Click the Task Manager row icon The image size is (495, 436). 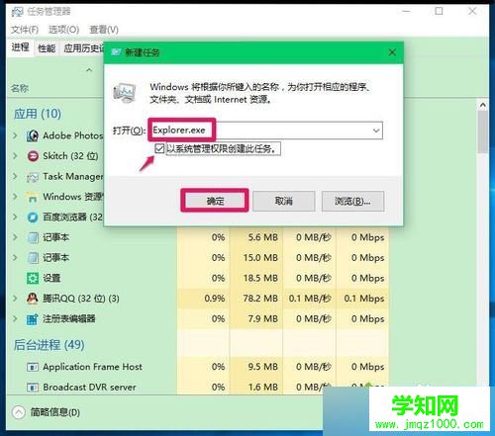(33, 177)
